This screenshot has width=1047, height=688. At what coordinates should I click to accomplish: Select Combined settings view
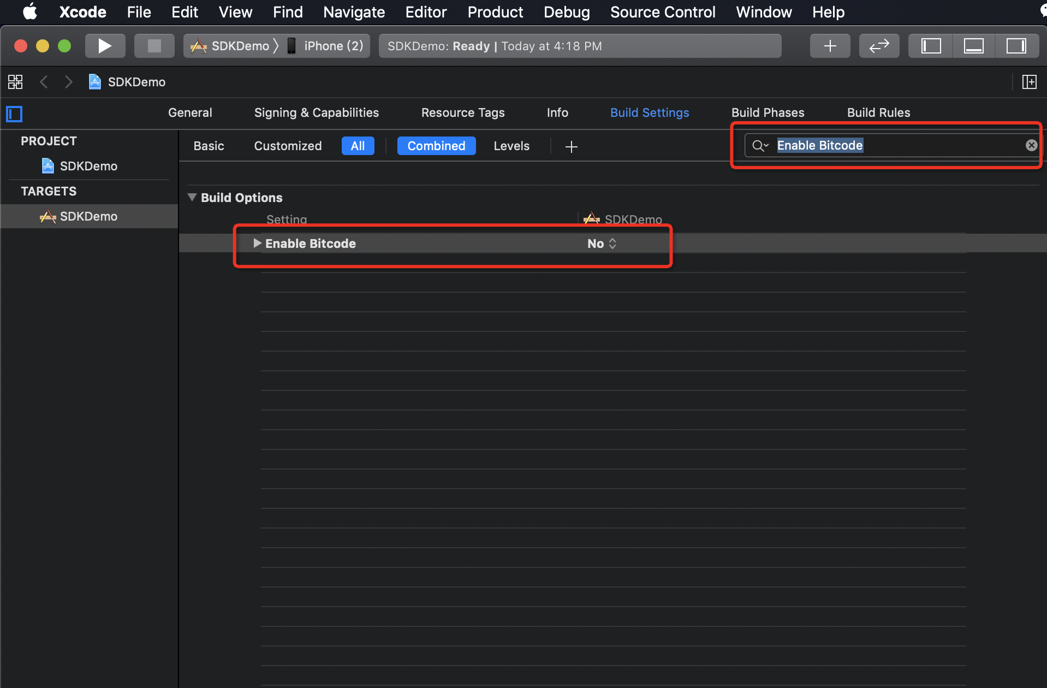[436, 146]
